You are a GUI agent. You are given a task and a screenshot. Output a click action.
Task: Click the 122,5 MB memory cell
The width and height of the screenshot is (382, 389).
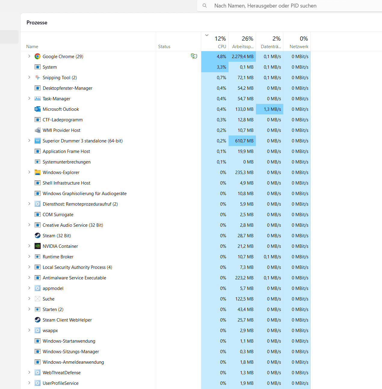click(x=242, y=299)
